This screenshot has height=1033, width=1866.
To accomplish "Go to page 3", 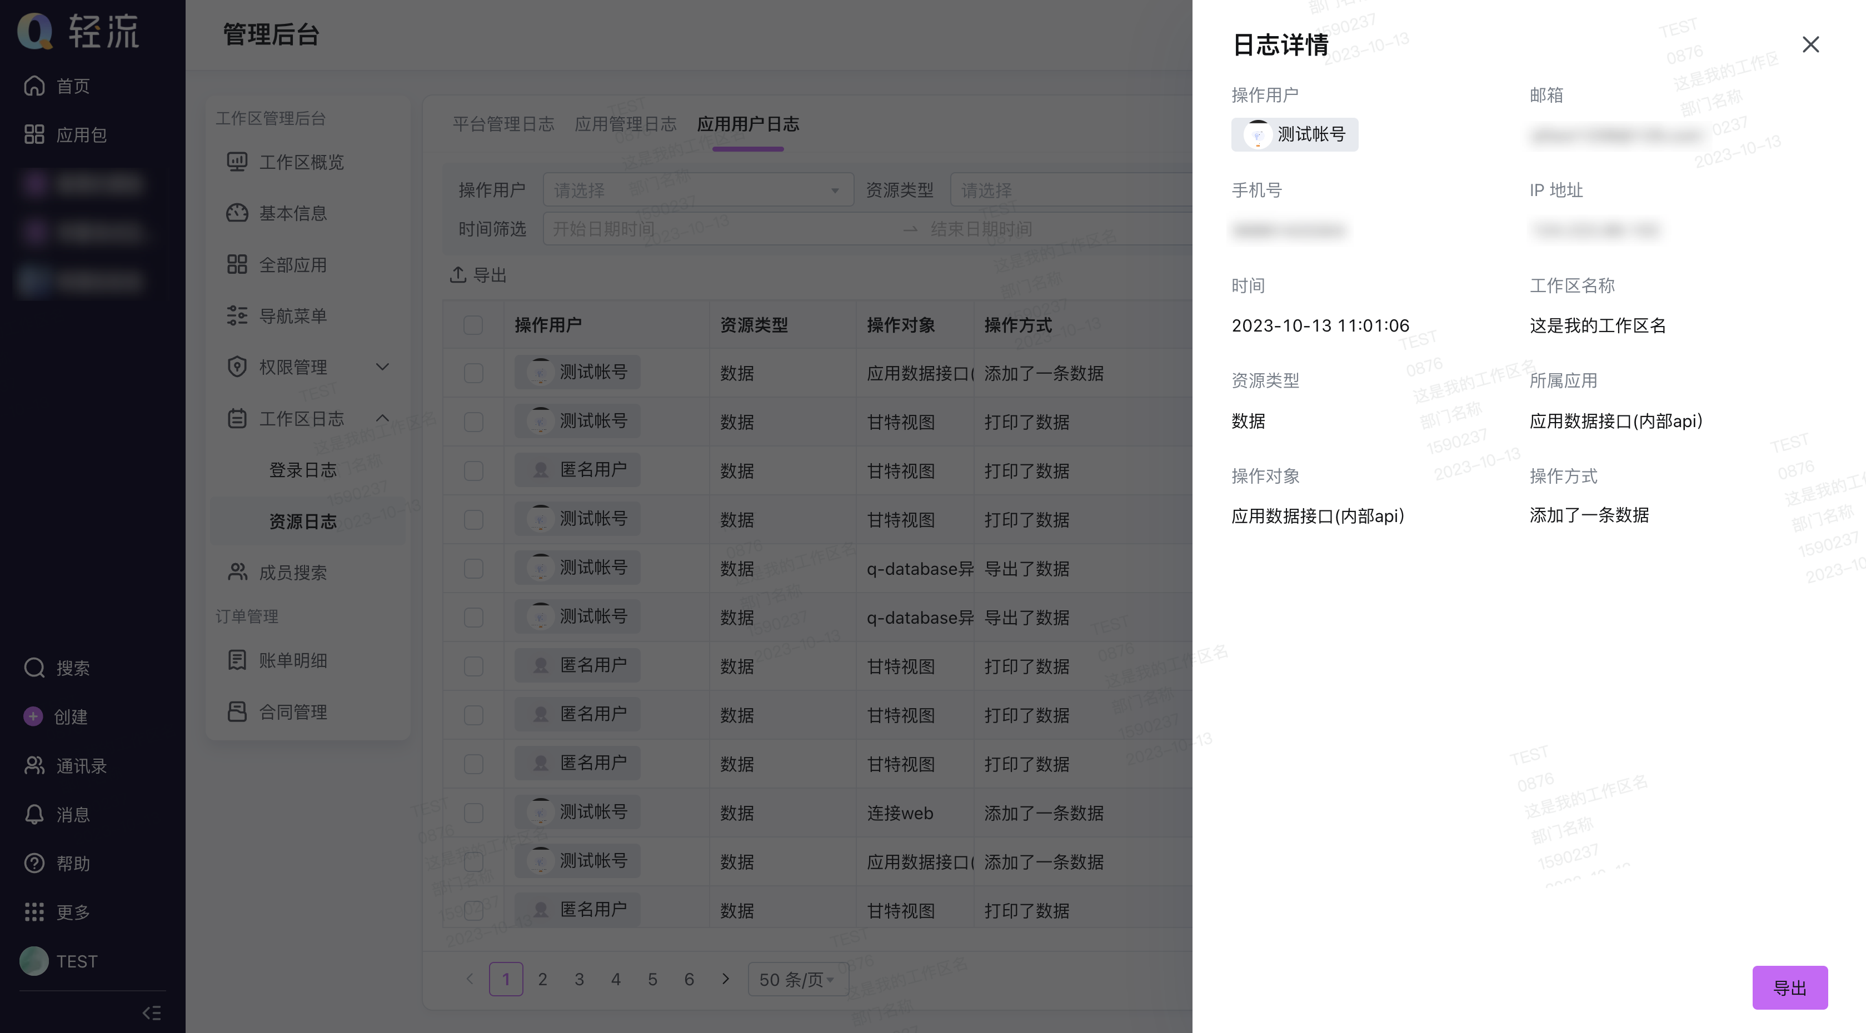I will coord(579,980).
